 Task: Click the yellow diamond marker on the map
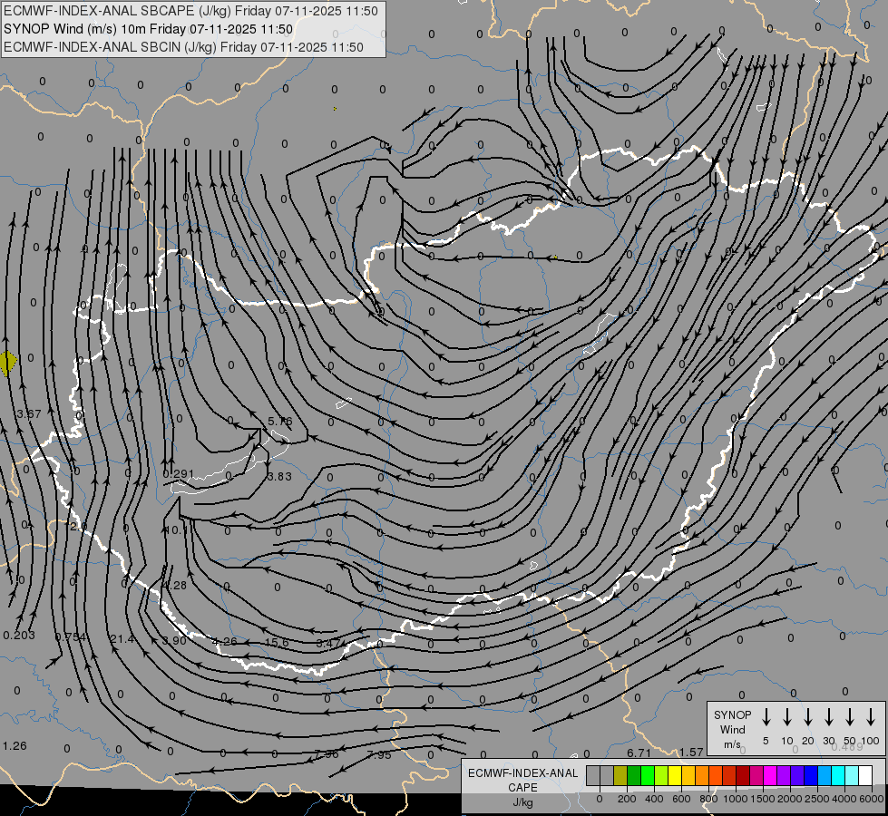7,363
